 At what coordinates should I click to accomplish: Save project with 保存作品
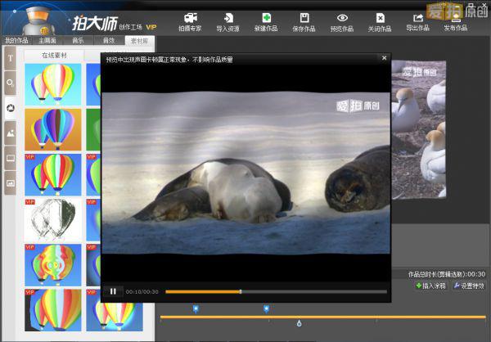(x=304, y=23)
